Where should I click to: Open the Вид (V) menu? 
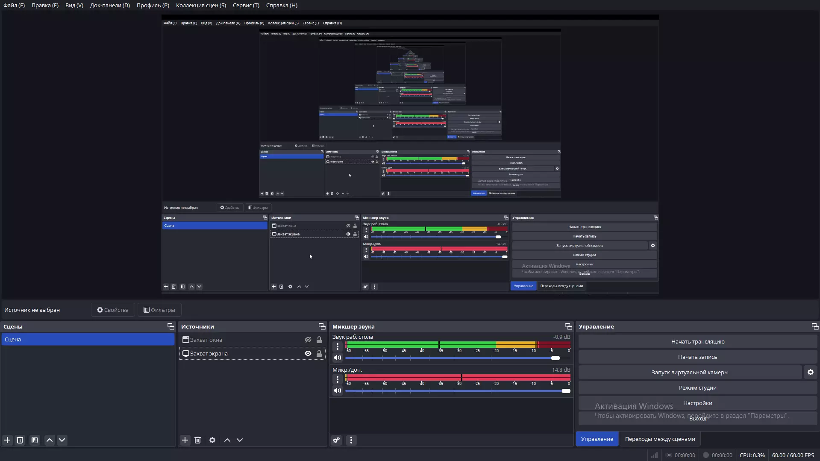coord(74,6)
